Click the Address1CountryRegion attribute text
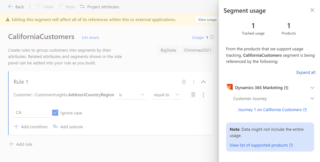The image size is (320, 162). pyautogui.click(x=91, y=95)
